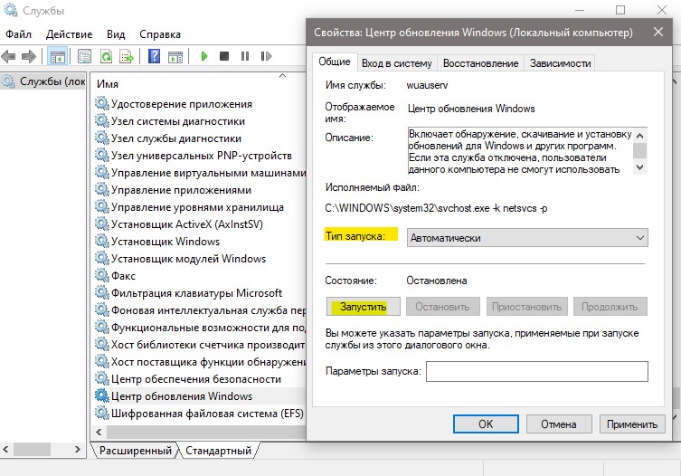Close the service properties dialog
Viewport: 681px width, 476px height.
(658, 32)
